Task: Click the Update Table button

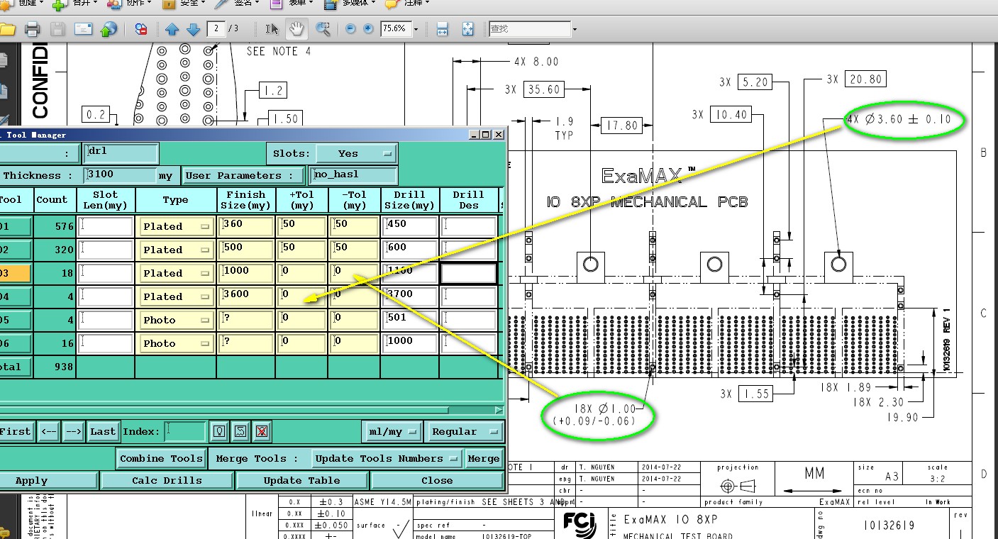Action: tap(301, 480)
